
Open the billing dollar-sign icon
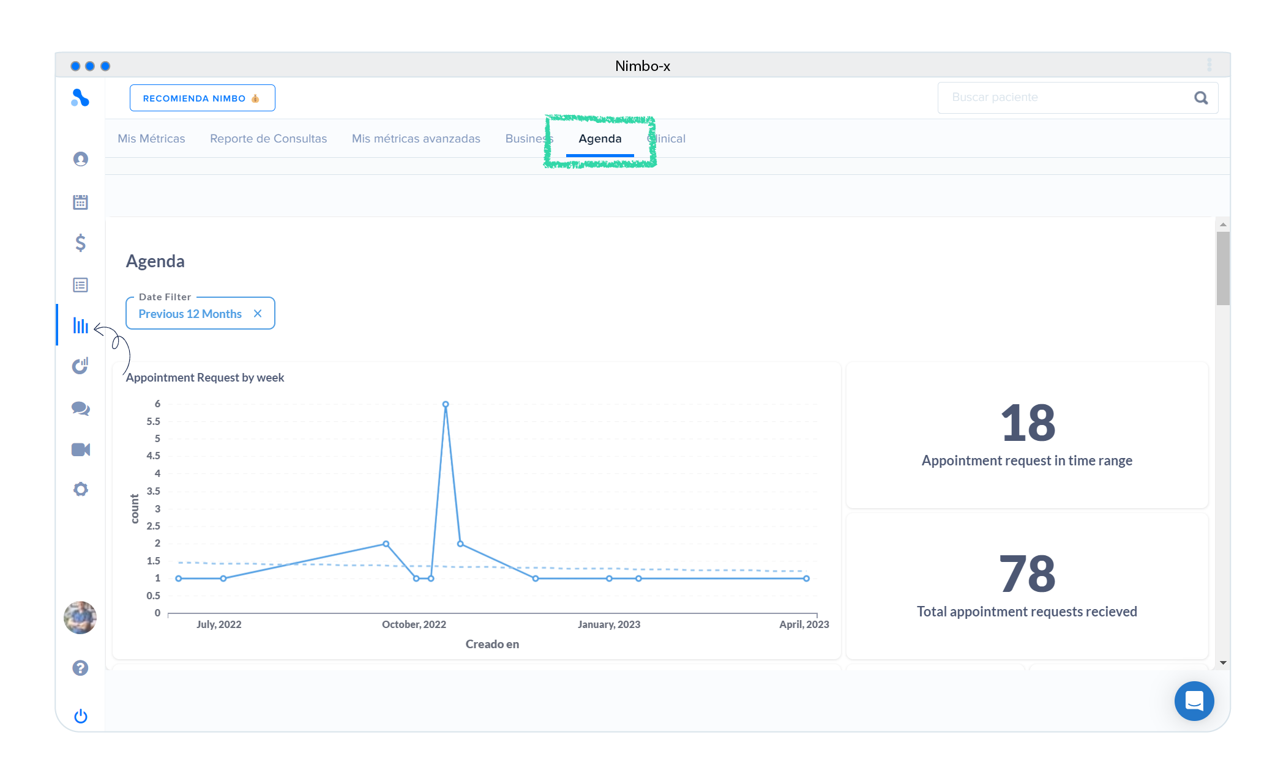pos(80,243)
